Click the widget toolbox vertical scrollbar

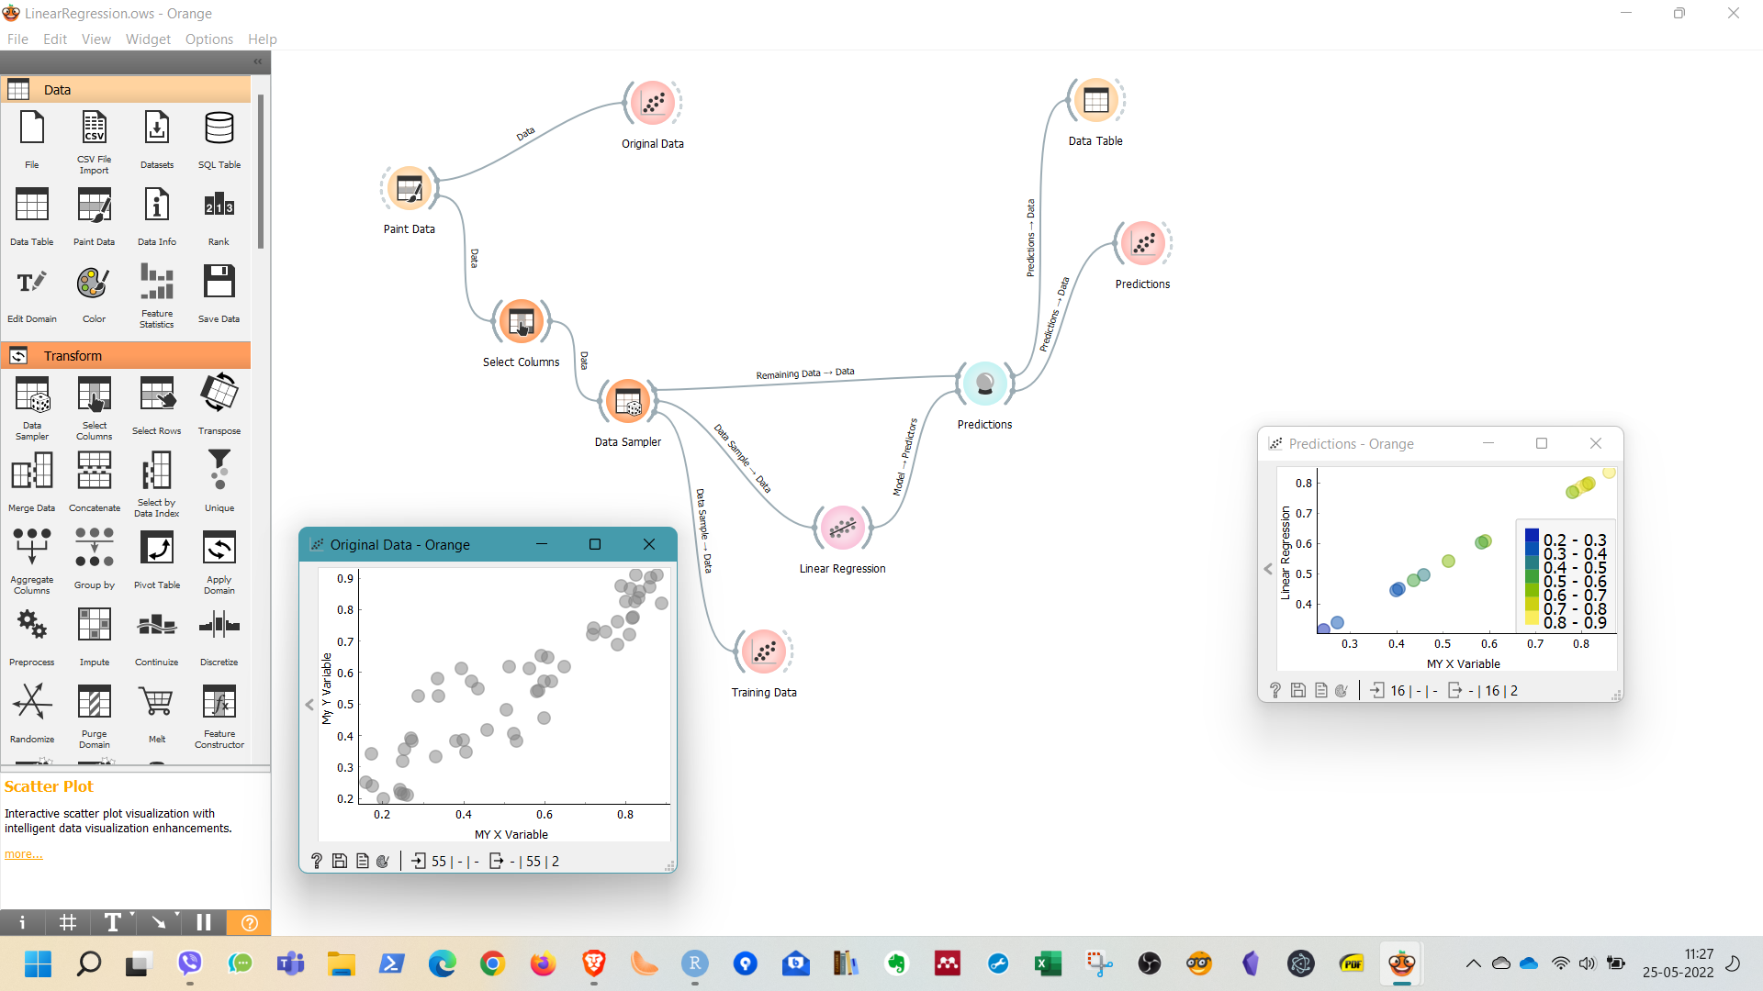[261, 172]
